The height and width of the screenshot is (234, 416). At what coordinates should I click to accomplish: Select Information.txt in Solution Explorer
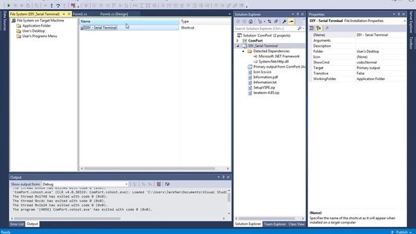pyautogui.click(x=265, y=83)
